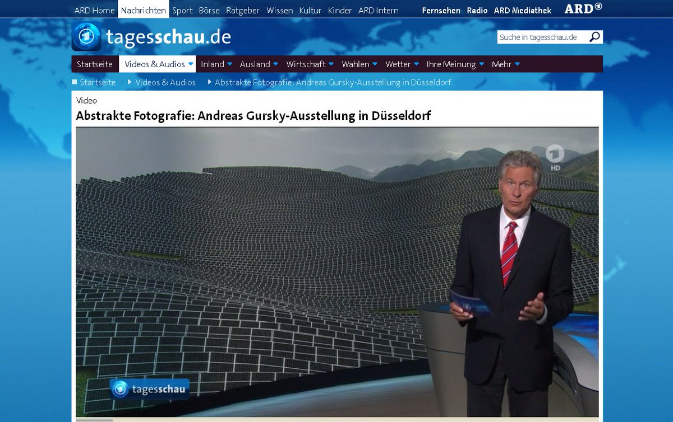Switch to the Nachrichten tab

(x=143, y=10)
